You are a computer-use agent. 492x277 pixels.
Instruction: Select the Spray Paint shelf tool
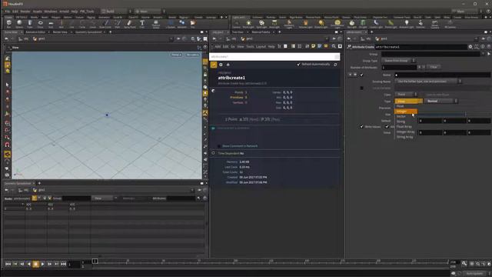[130, 24]
